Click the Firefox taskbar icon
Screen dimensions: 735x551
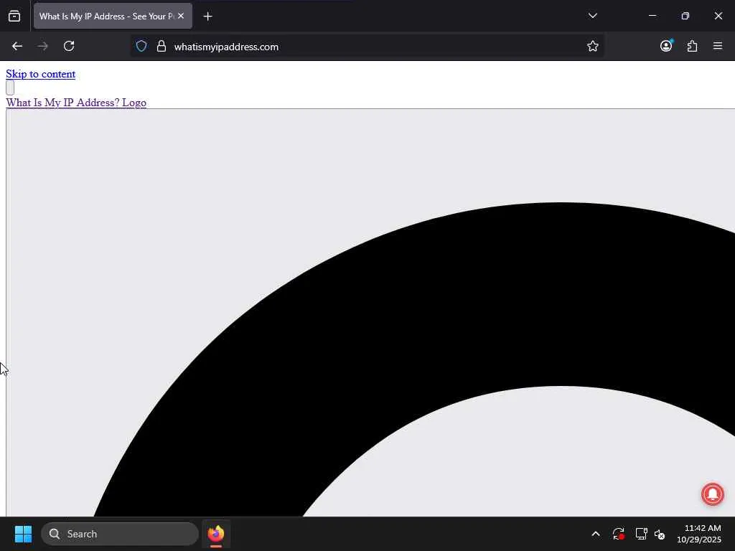215,534
